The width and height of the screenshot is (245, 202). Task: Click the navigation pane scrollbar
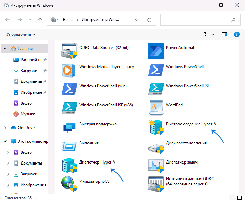click(51, 95)
